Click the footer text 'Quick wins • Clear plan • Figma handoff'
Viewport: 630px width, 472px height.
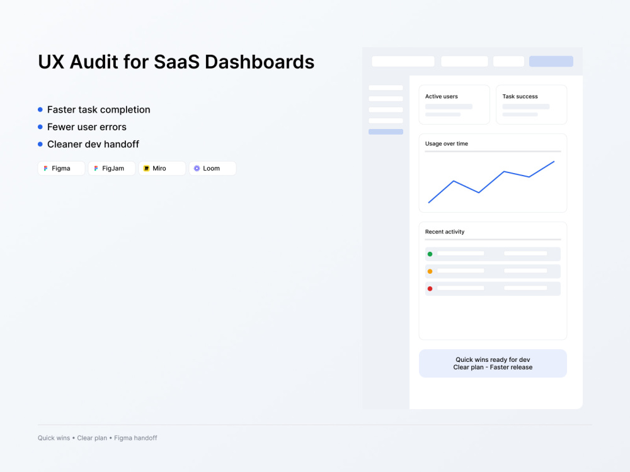pos(98,438)
